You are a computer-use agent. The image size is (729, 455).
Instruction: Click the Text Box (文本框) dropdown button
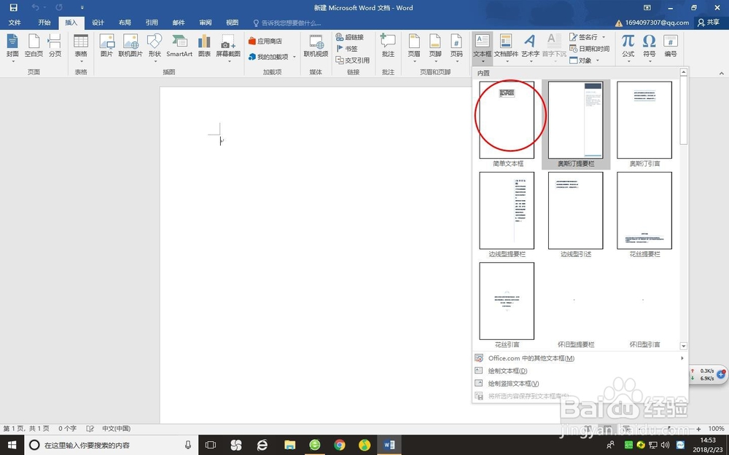482,47
